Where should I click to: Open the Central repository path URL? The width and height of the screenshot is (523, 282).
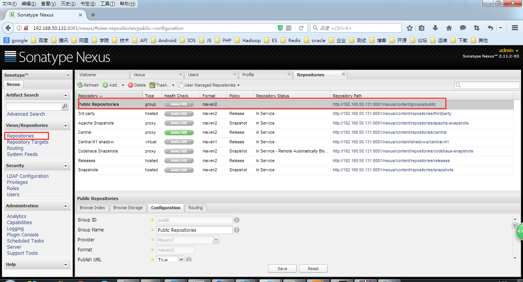[390, 133]
